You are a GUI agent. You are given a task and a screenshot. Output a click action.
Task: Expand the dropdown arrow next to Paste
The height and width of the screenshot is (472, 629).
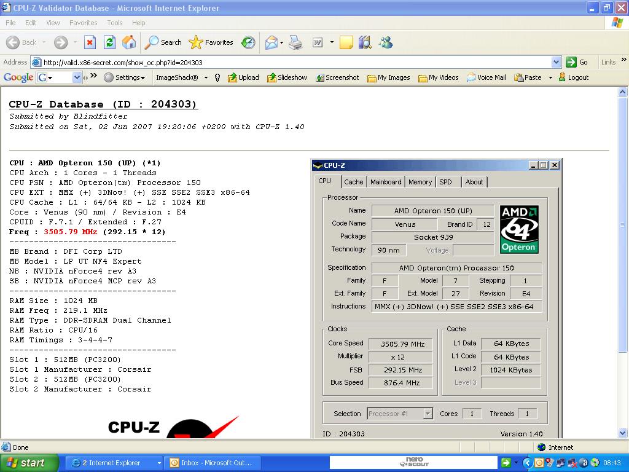click(550, 77)
